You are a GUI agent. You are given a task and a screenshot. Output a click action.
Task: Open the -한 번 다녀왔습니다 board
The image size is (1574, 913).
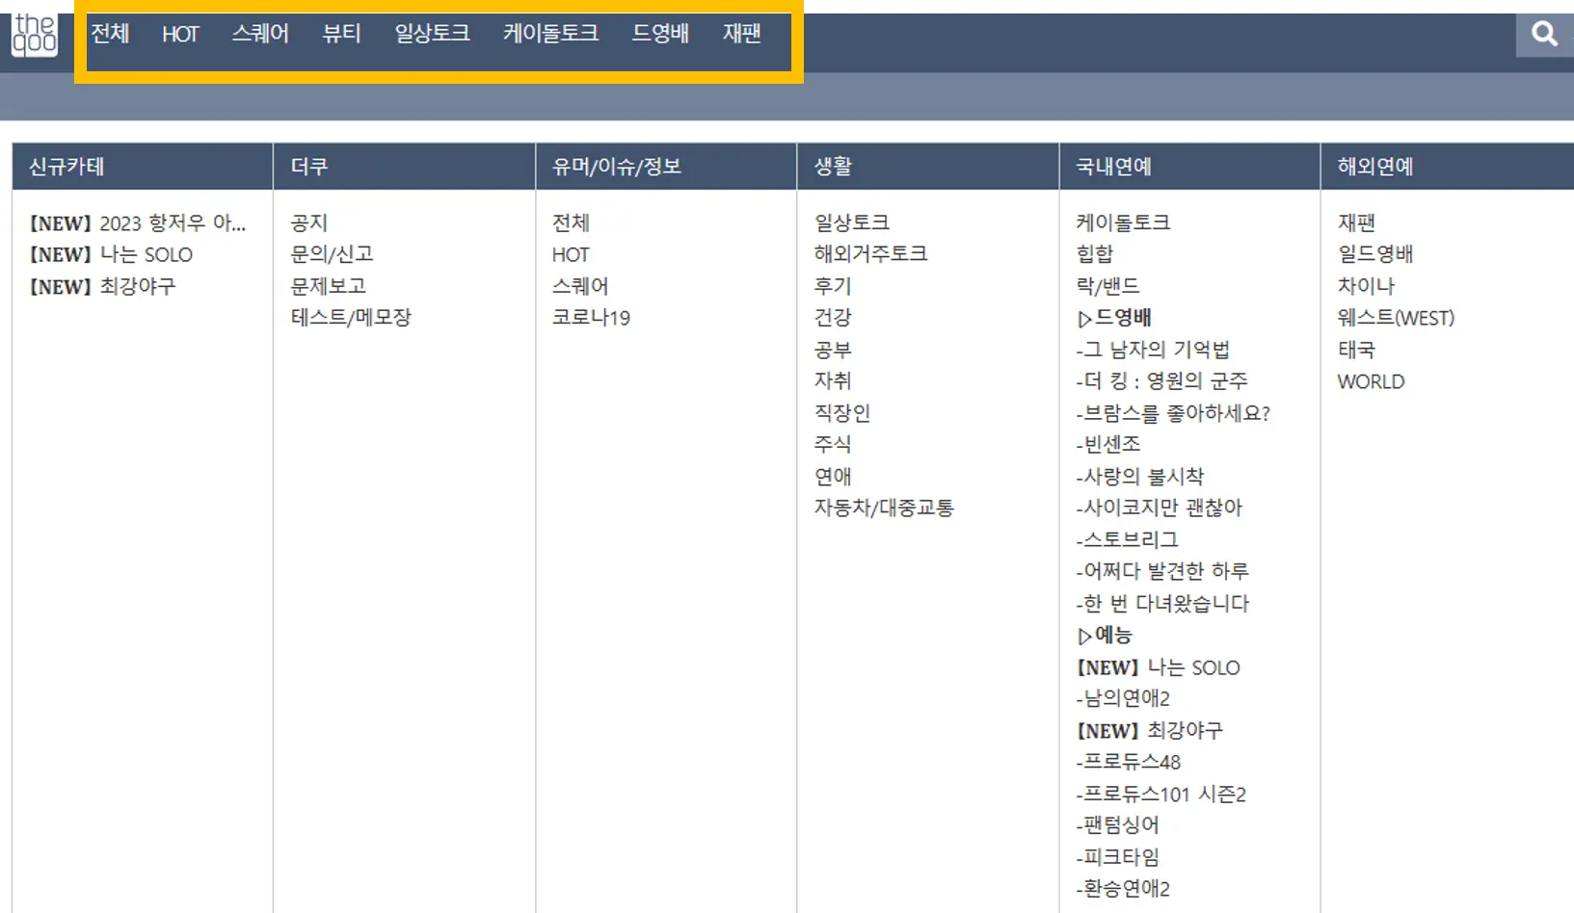[1162, 604]
